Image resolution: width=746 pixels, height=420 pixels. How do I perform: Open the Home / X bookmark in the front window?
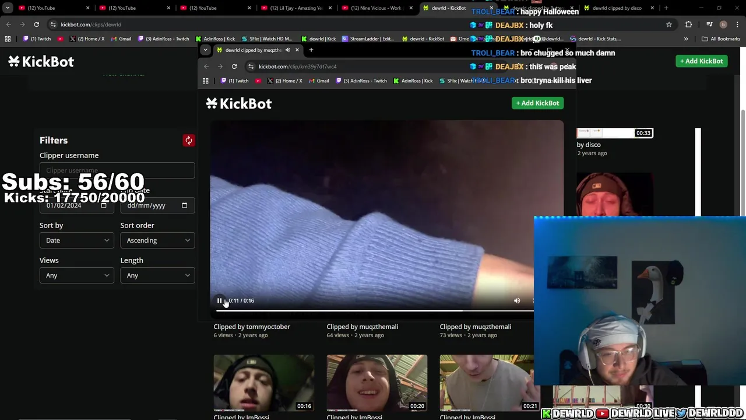[284, 81]
